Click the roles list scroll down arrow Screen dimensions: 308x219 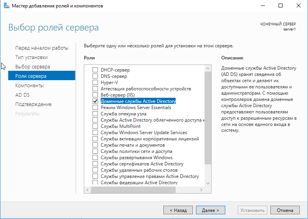tap(208, 183)
